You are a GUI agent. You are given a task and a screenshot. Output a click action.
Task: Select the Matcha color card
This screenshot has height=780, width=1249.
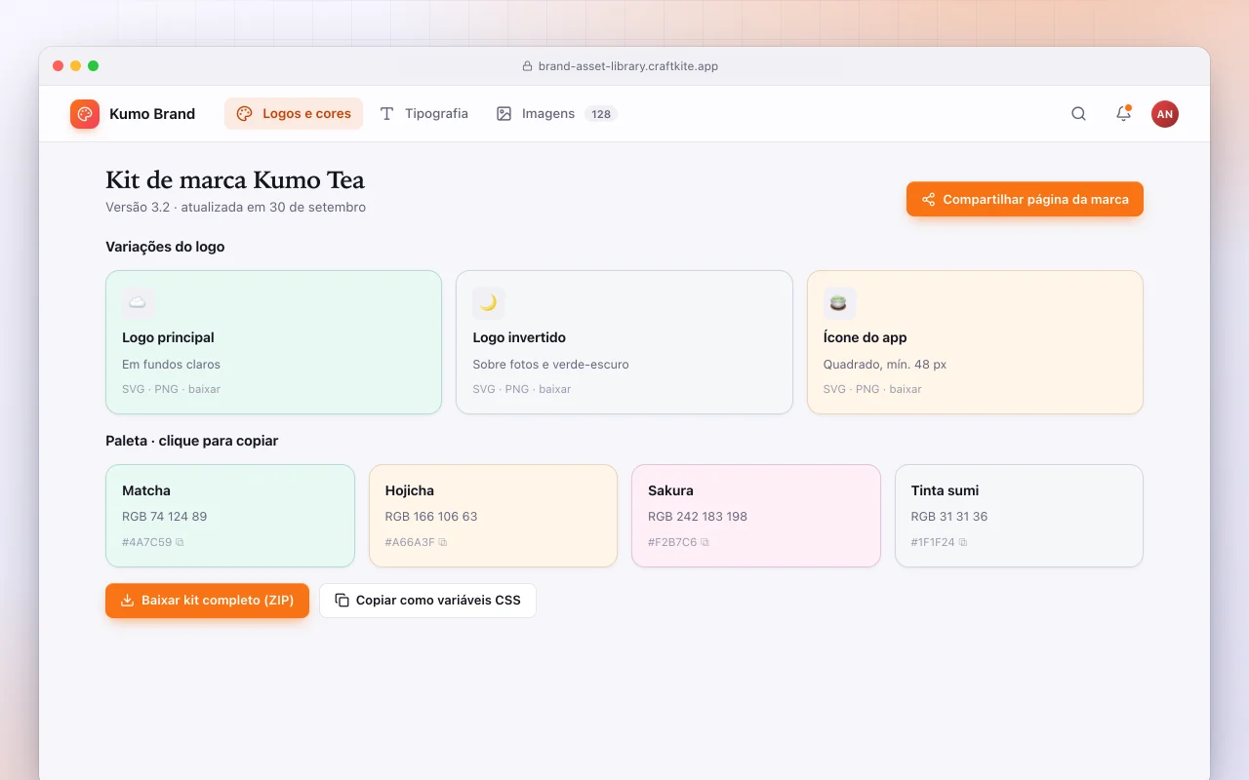[230, 516]
